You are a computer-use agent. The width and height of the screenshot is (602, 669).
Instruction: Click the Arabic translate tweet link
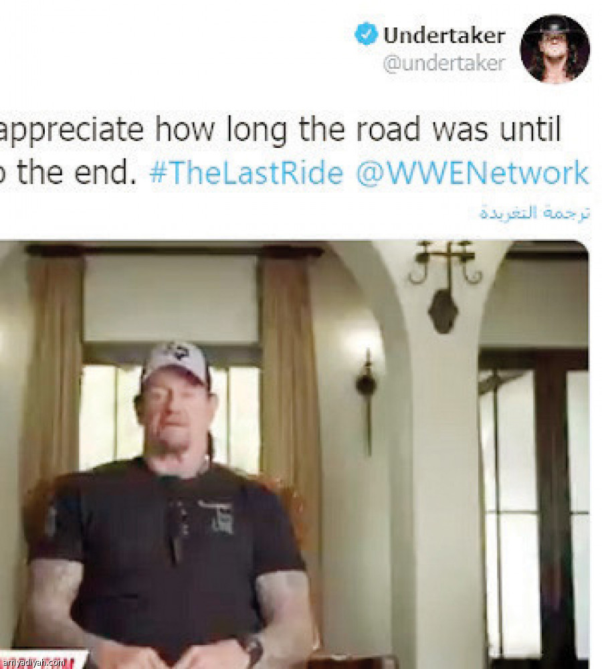[x=534, y=211]
